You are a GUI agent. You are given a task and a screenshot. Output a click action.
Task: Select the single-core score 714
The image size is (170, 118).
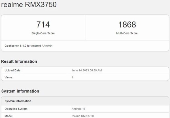(43, 25)
